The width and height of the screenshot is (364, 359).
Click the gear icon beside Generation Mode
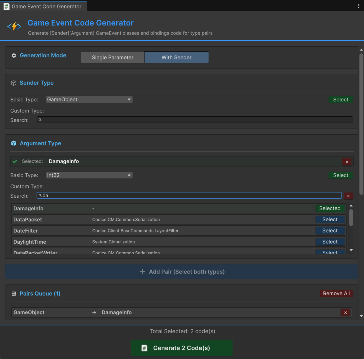click(x=13, y=56)
